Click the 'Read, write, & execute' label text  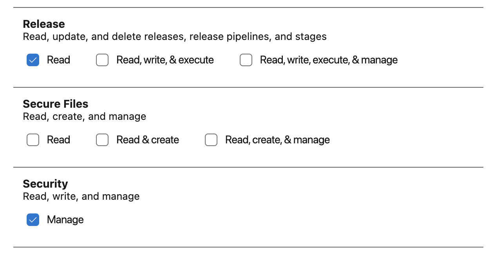165,60
